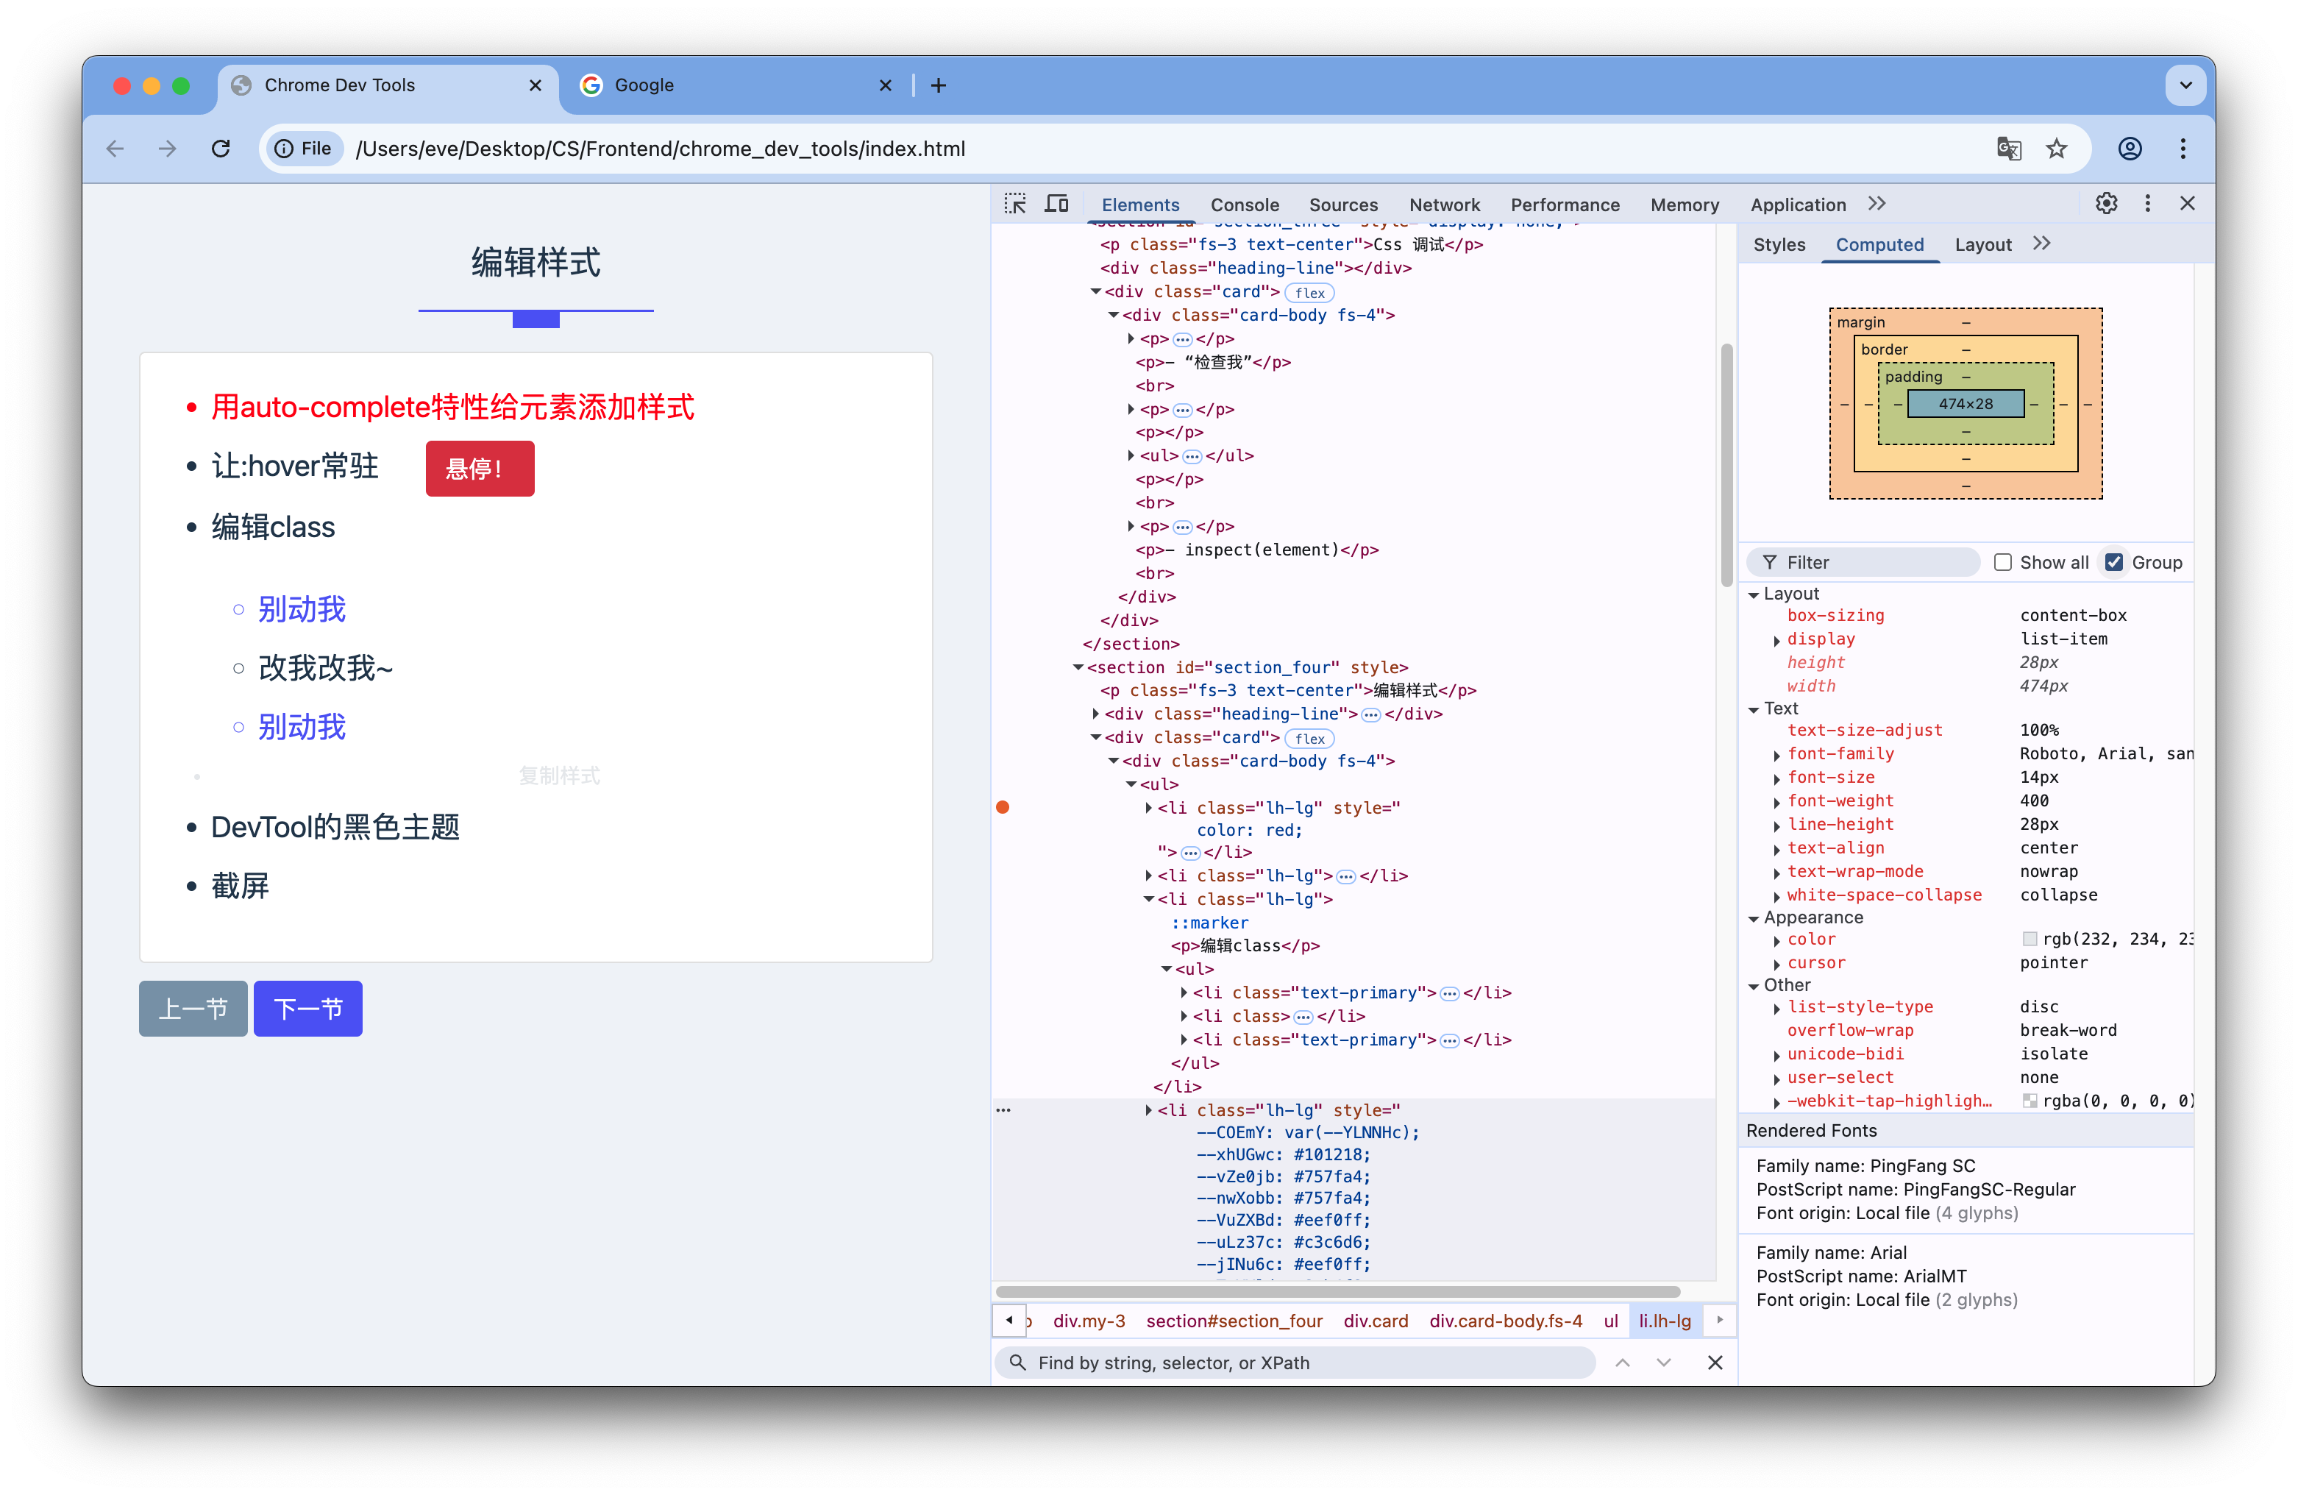This screenshot has width=2298, height=1495.
Task: Open the Styles sidebar tab
Action: [x=1779, y=244]
